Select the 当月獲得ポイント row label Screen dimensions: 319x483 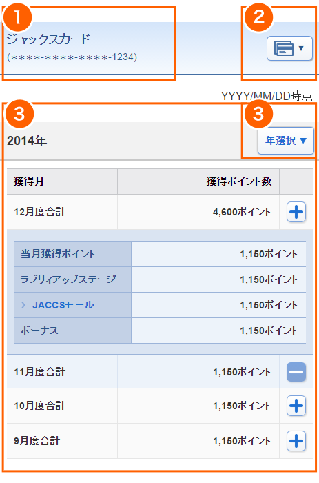coord(57,254)
